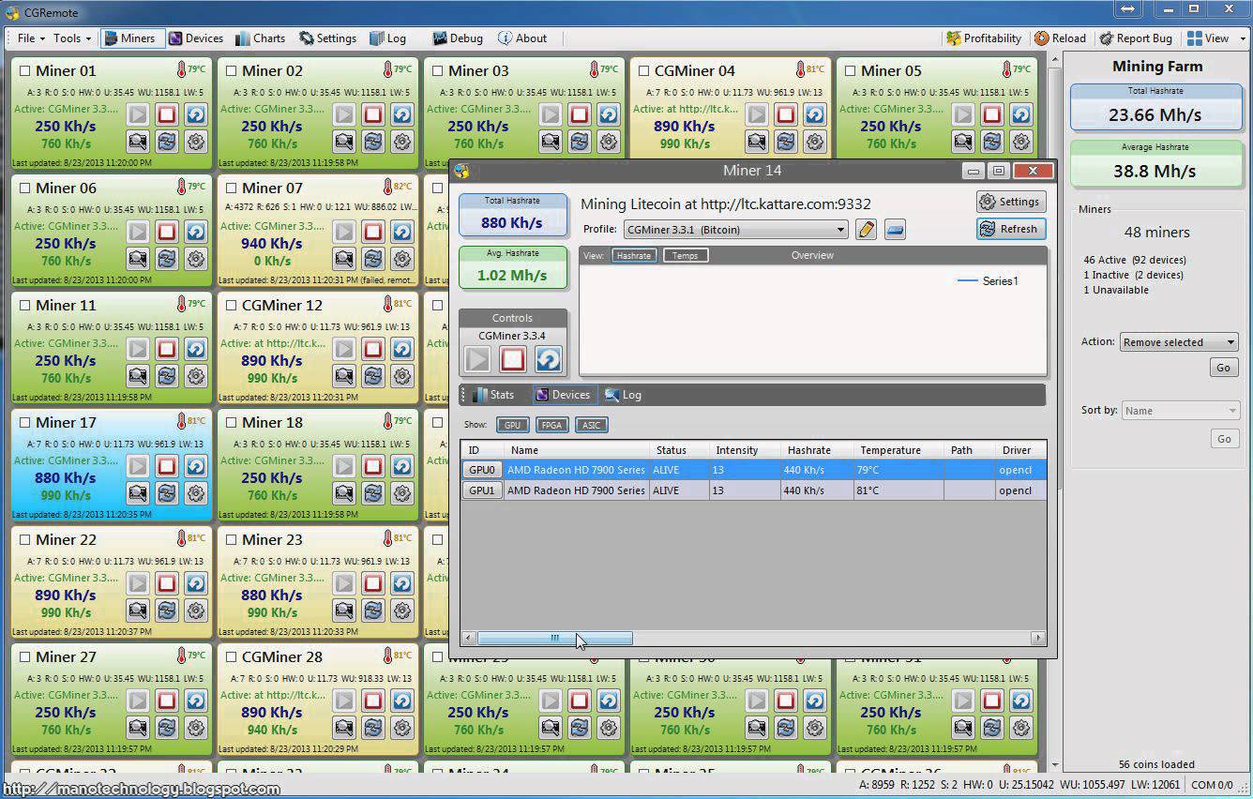Click Refresh button in Miner 14 window
Screen dimensions: 1253x799
(x=1010, y=229)
